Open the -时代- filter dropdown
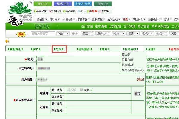This screenshot has height=119, width=179. 147,33
